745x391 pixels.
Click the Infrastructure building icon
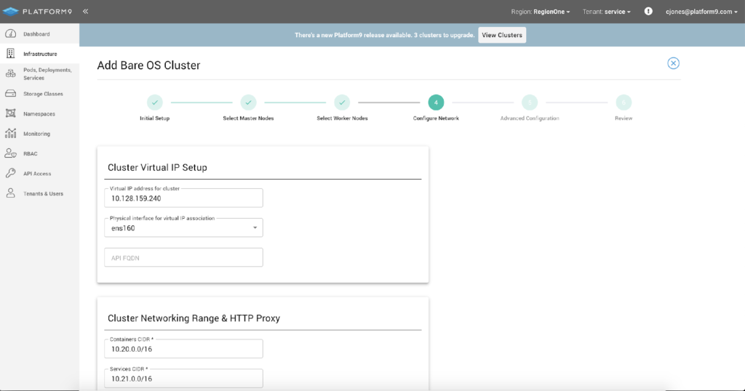pos(10,54)
